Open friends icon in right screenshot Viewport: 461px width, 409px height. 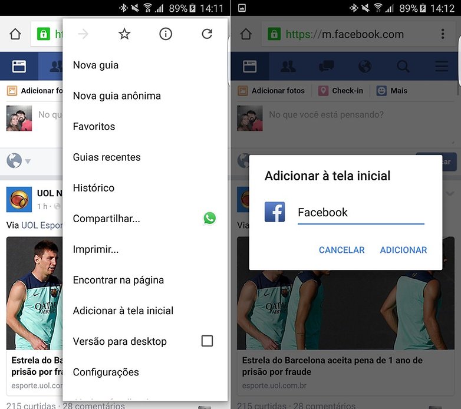point(288,67)
